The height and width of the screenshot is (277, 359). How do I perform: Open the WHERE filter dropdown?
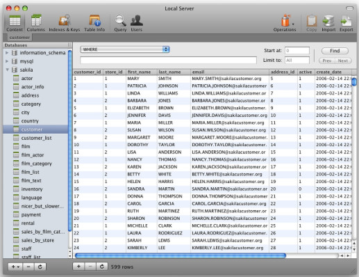click(125, 49)
